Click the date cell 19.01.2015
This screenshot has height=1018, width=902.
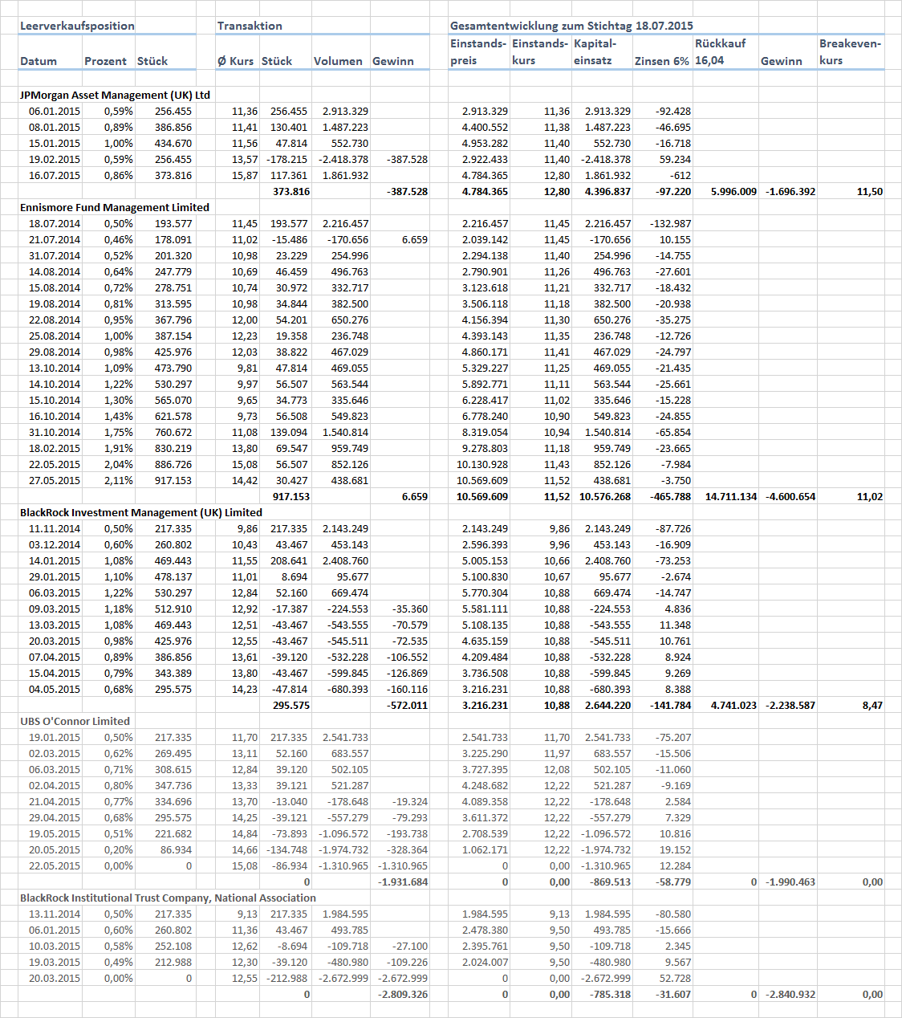click(55, 737)
